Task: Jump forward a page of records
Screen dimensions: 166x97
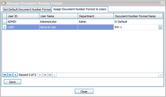Action: point(45,75)
